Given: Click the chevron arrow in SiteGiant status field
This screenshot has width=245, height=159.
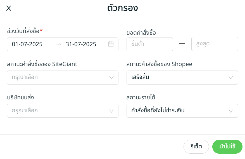Looking at the screenshot, I should click(x=111, y=78).
